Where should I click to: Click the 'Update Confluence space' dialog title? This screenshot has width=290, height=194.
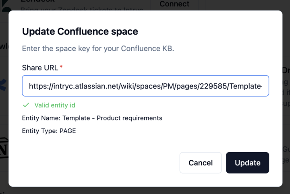click(x=80, y=31)
